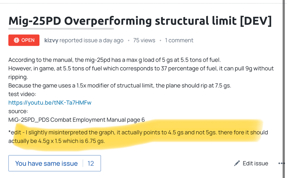Click the '1.5x modifier of structural limit' sentence
The width and height of the screenshot is (287, 178).
tap(119, 85)
